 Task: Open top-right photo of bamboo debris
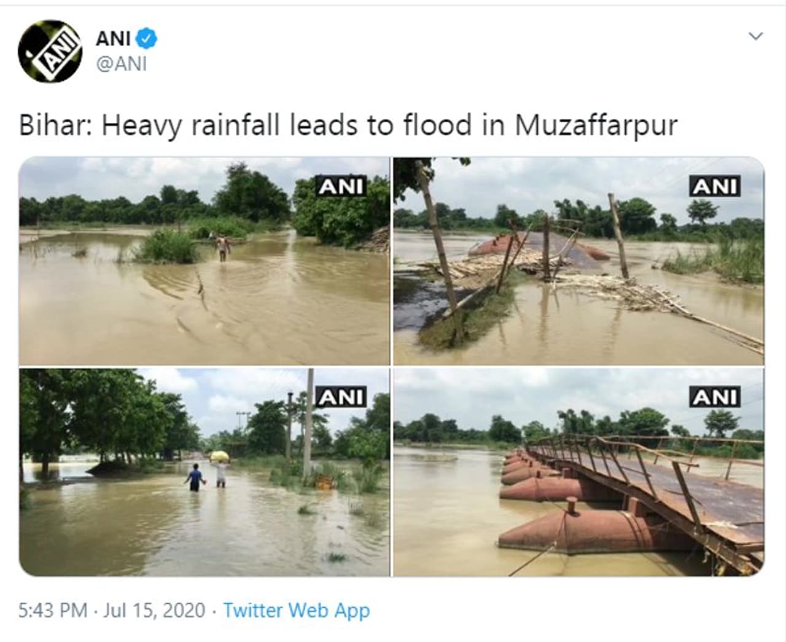point(578,261)
